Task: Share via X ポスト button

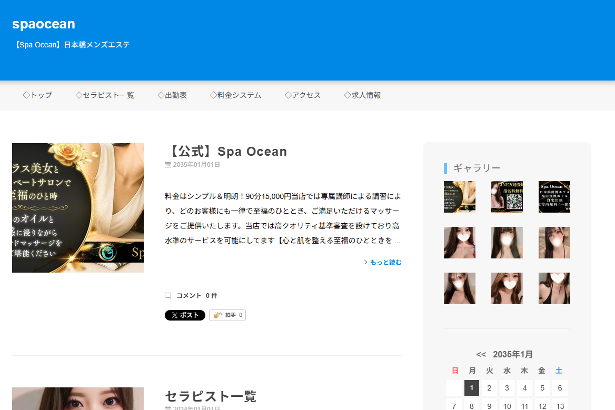Action: point(185,315)
